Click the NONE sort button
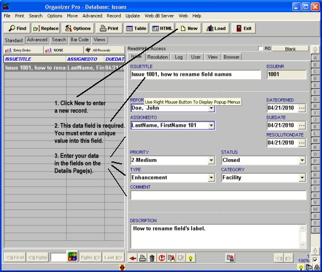The height and width of the screenshot is (272, 322). coord(64,50)
